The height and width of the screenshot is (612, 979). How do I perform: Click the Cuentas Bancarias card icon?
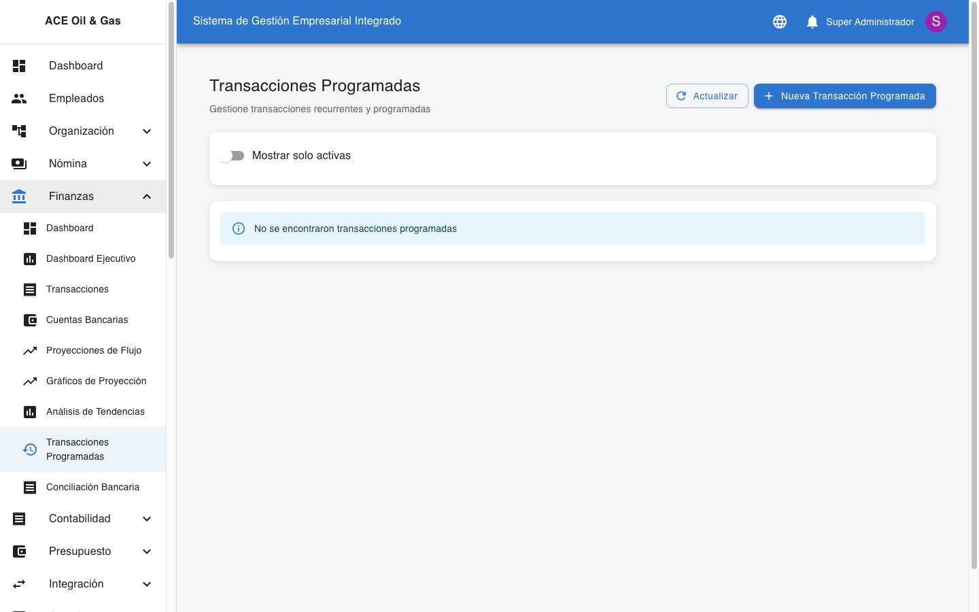(x=30, y=320)
